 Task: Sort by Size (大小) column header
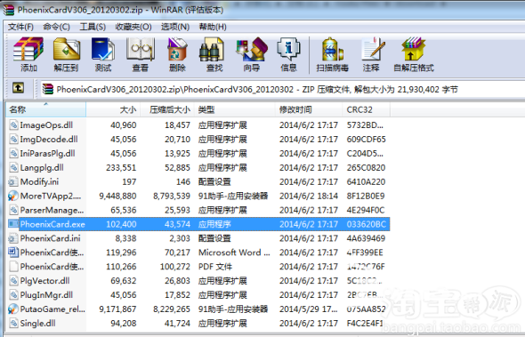click(113, 109)
